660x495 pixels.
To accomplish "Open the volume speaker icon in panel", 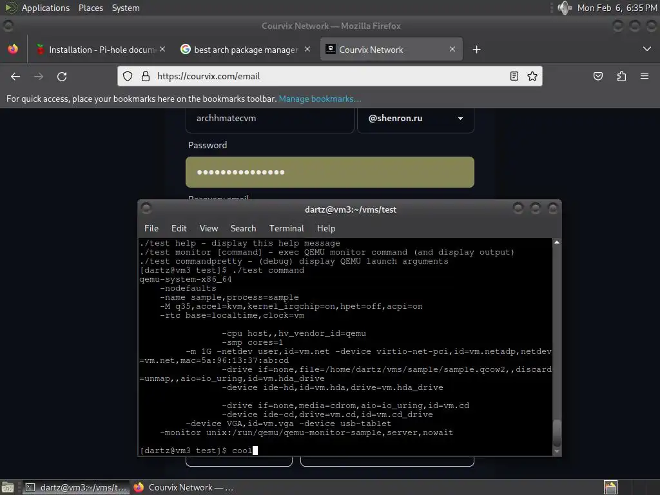I will pyautogui.click(x=565, y=8).
